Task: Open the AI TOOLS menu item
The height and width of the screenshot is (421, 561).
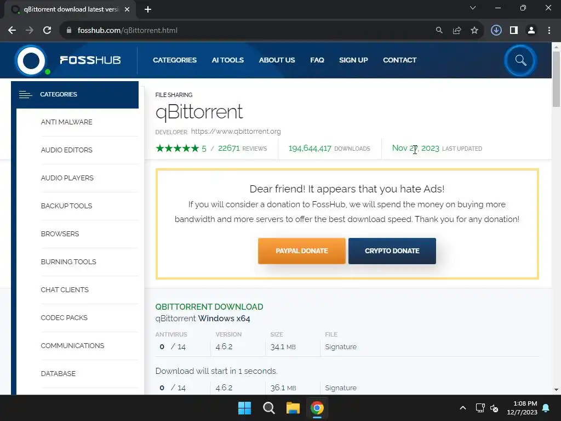Action: tap(227, 60)
